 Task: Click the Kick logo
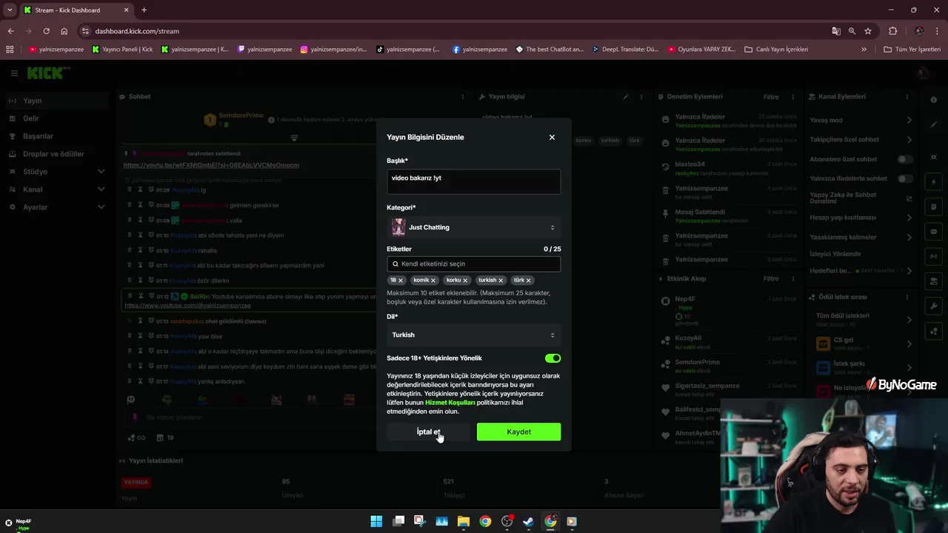[x=48, y=73]
